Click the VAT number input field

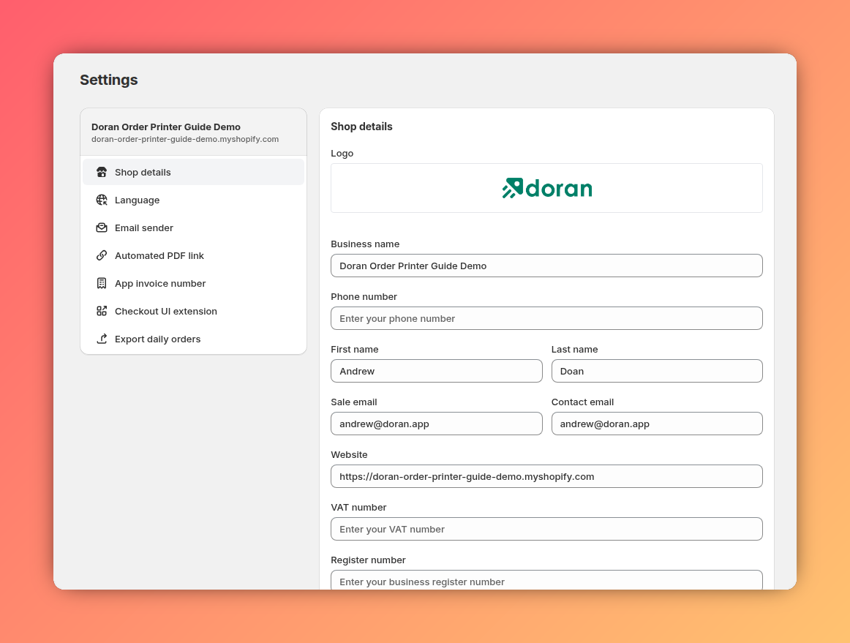coord(546,529)
